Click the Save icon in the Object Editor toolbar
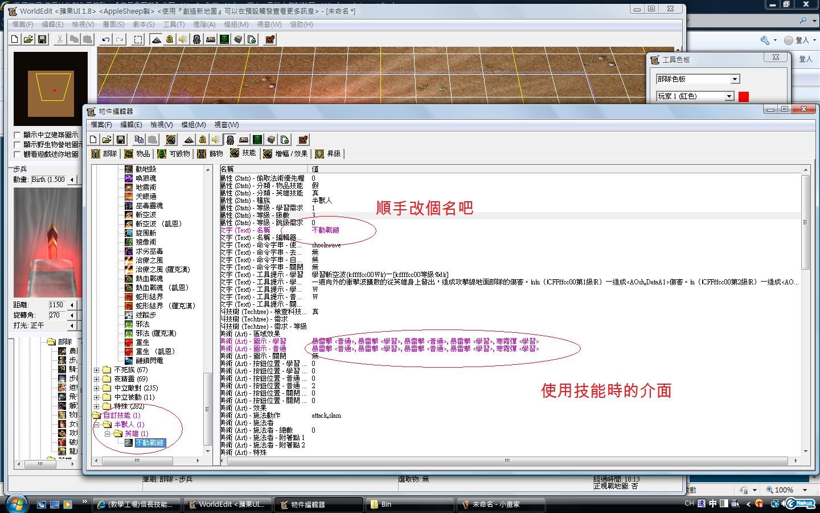The image size is (820, 513). pos(121,140)
